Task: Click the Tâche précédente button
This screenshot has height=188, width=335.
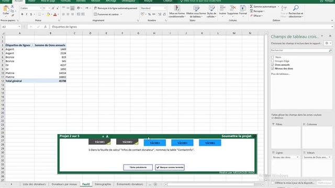Action: (138, 167)
